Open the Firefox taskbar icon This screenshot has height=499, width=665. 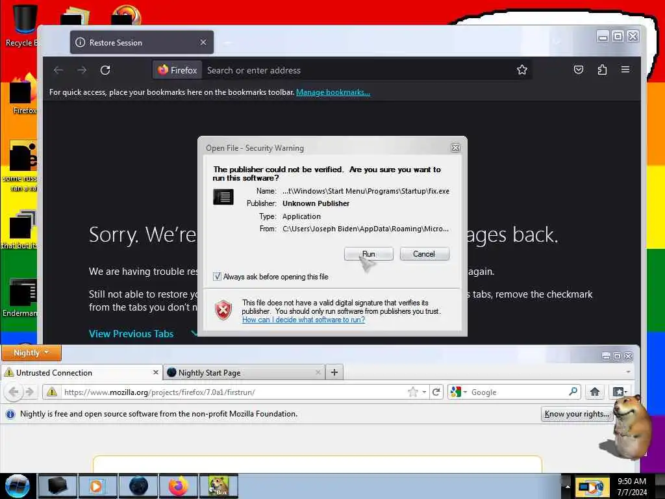tap(179, 486)
